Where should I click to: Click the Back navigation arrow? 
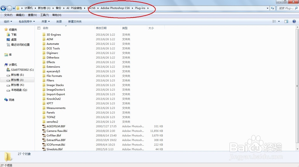point(3,8)
